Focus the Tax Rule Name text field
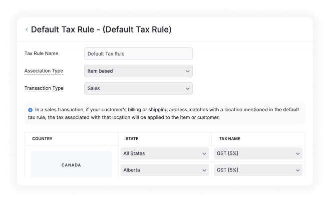 pyautogui.click(x=138, y=54)
